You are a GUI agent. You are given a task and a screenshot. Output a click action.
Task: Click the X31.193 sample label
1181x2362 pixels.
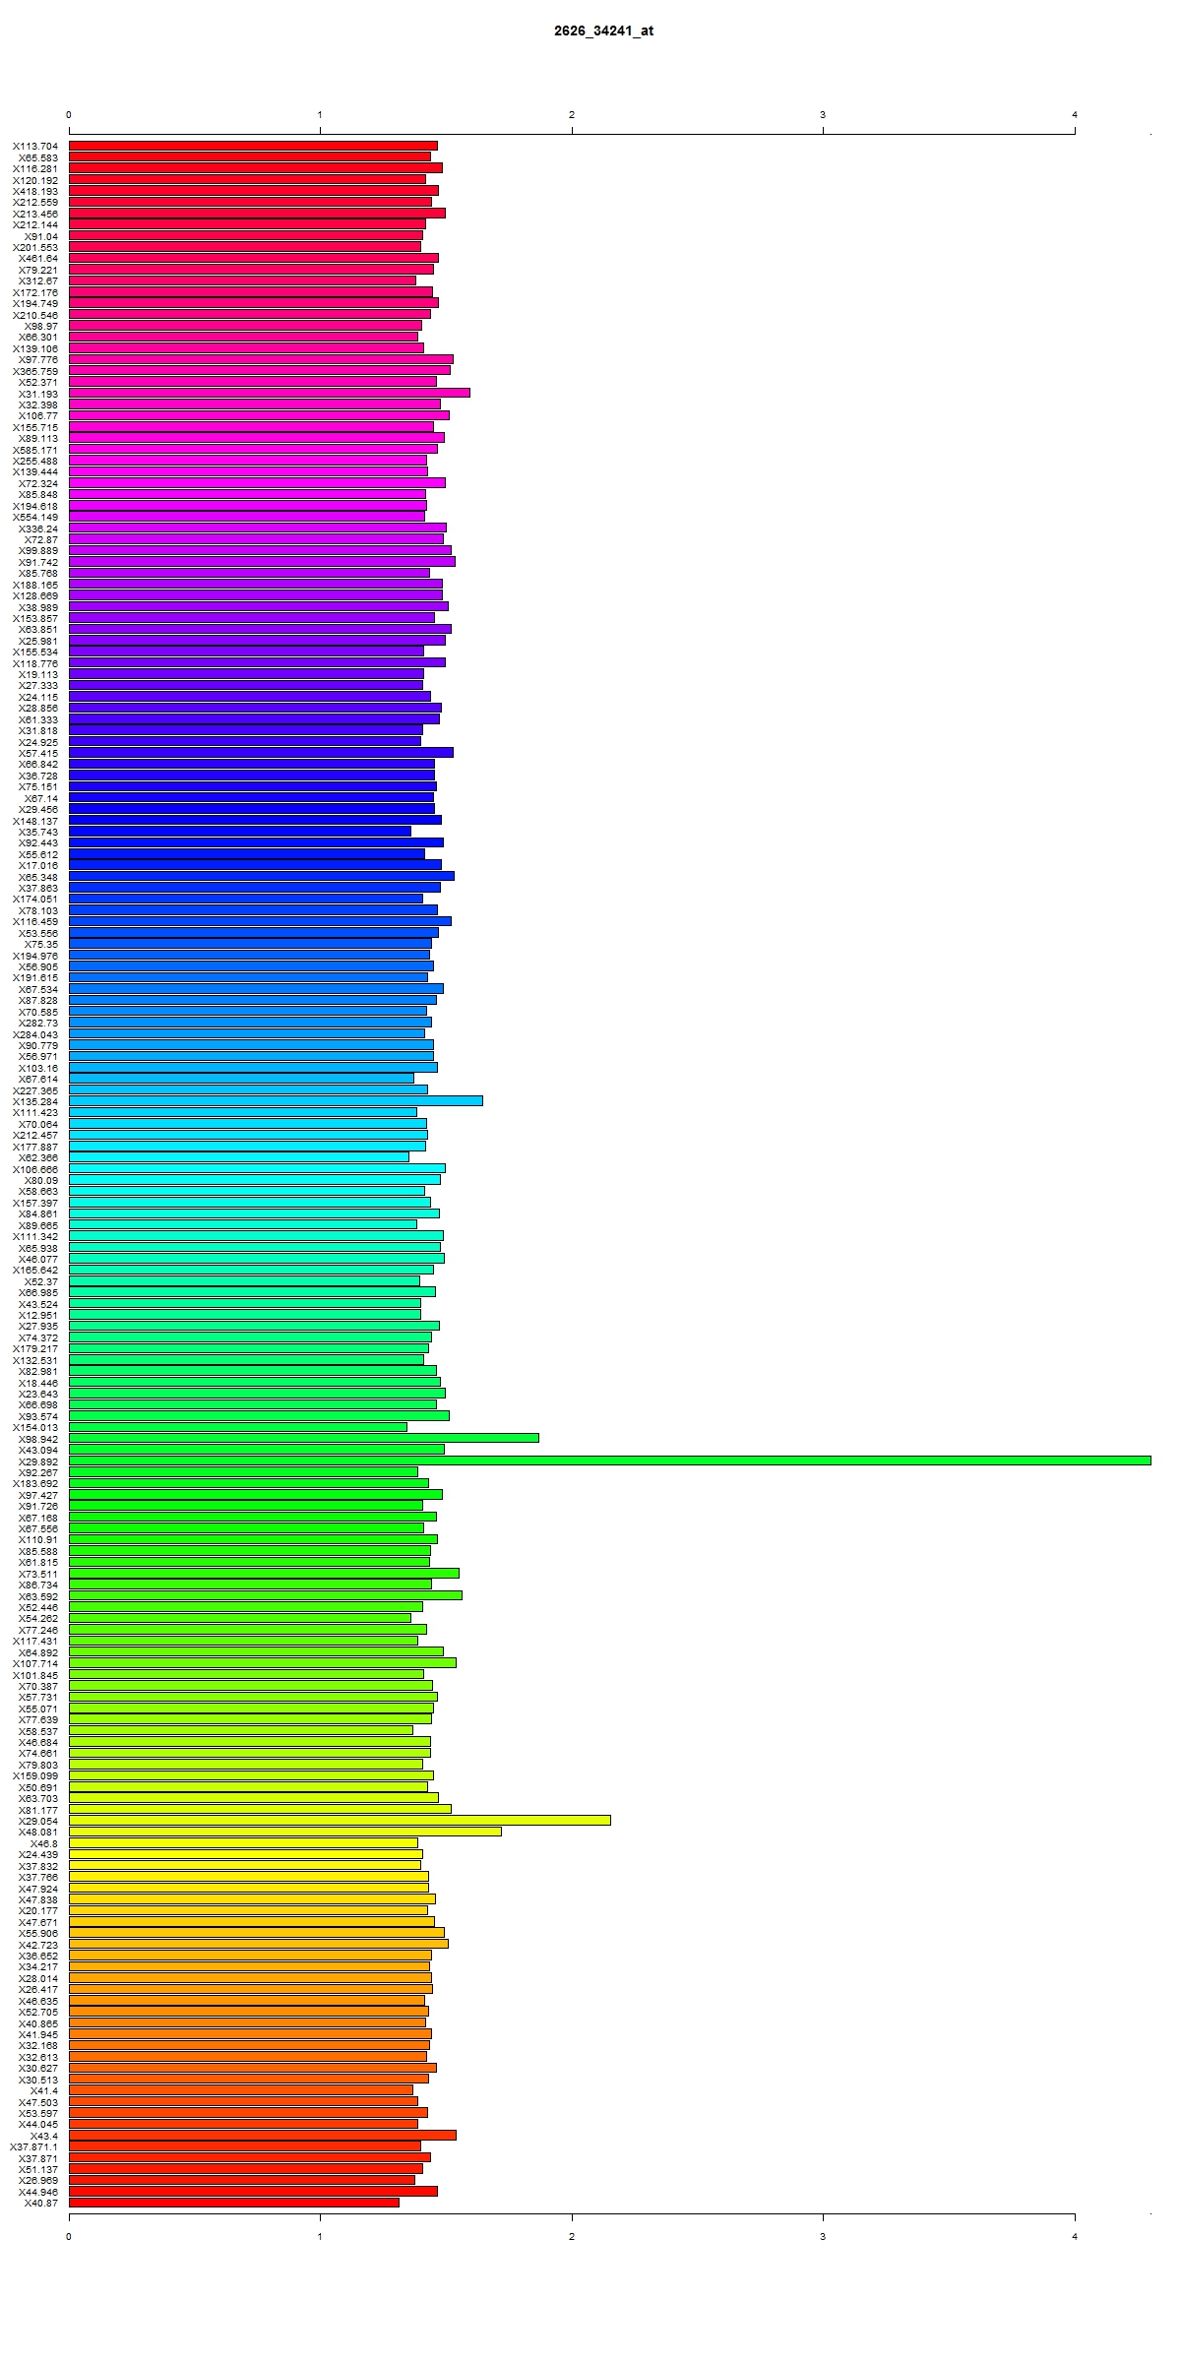(x=38, y=394)
